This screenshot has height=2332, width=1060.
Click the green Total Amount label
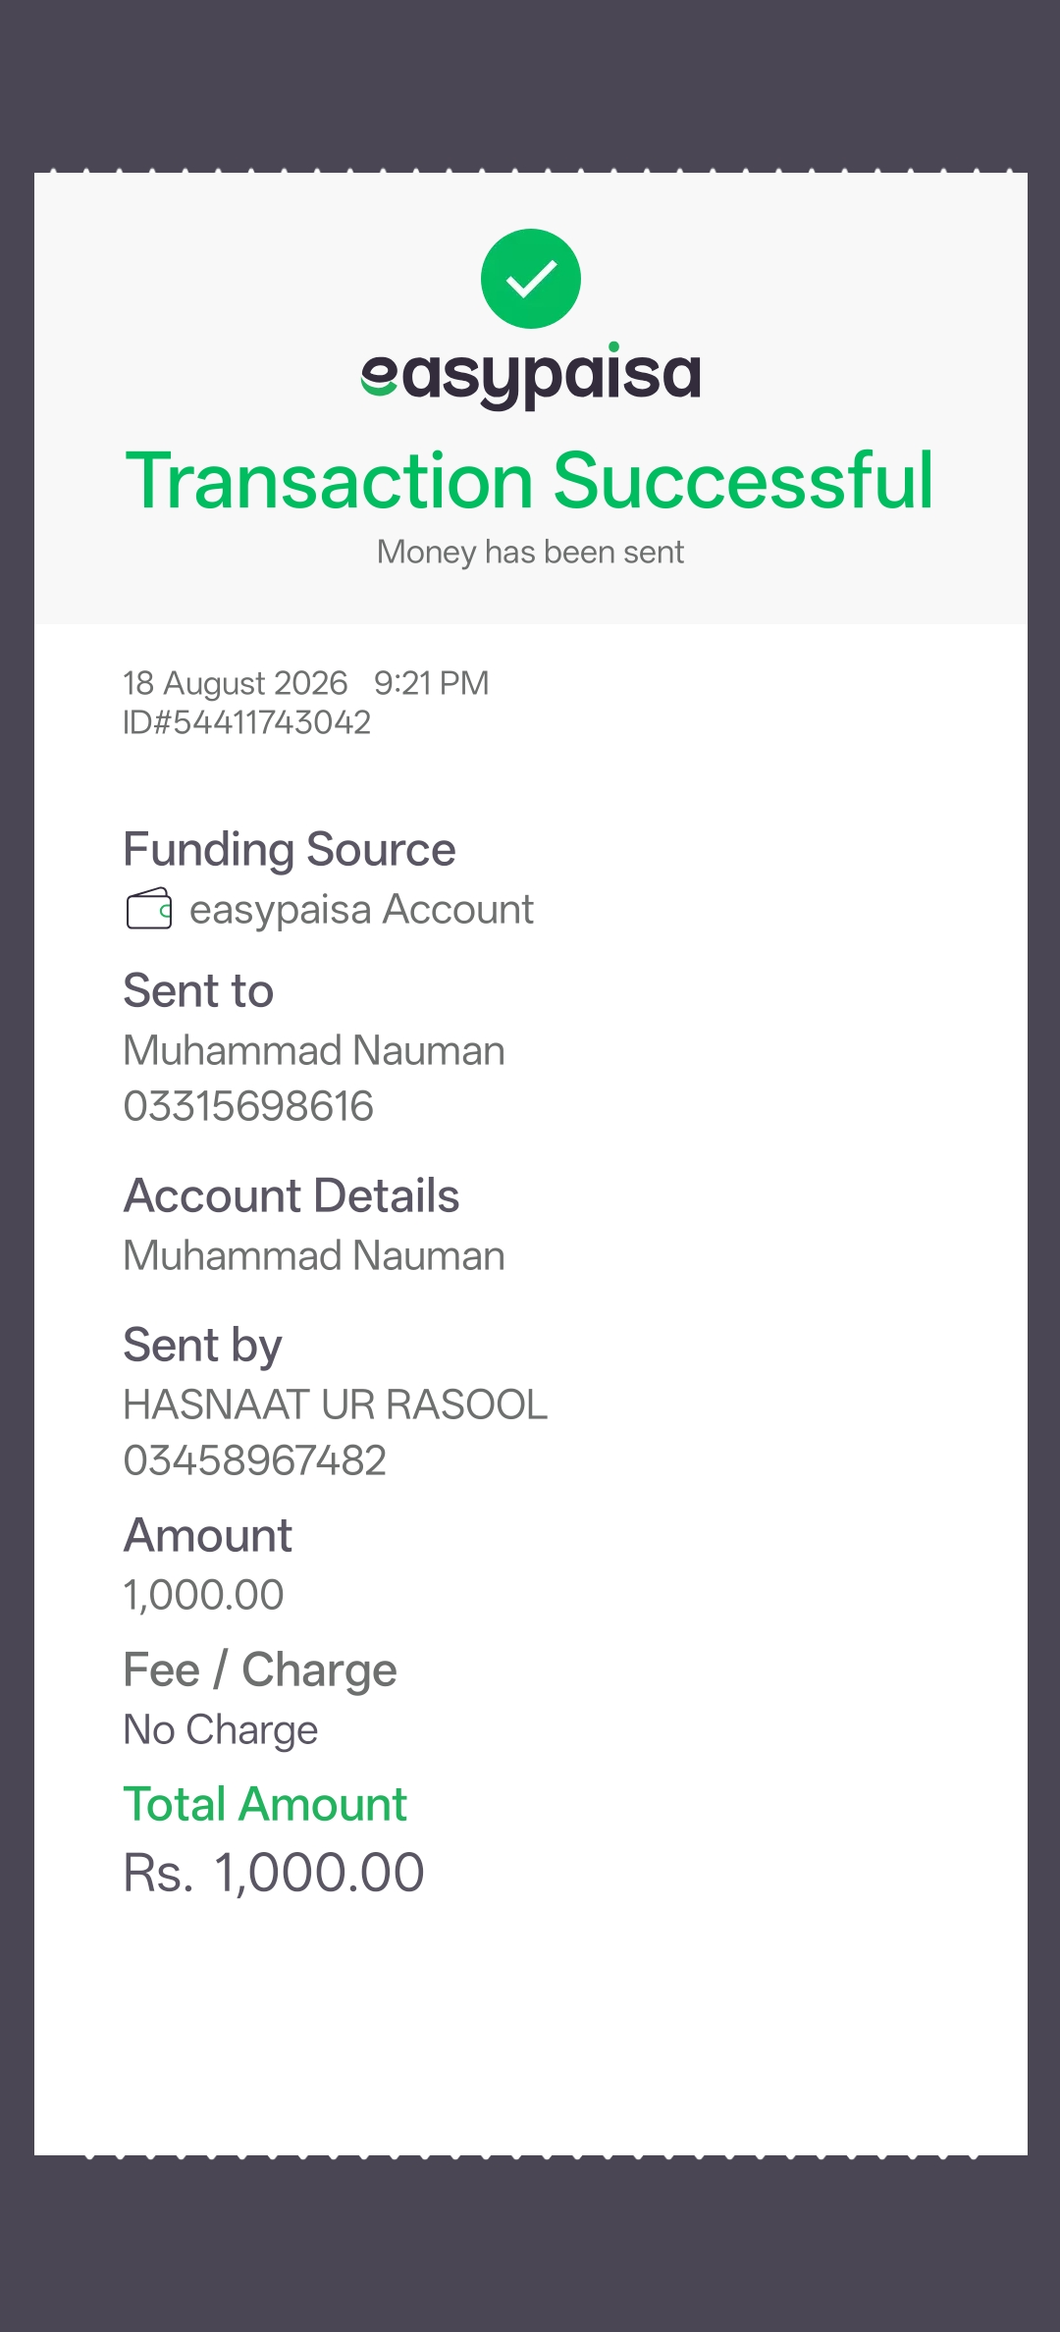click(265, 1804)
